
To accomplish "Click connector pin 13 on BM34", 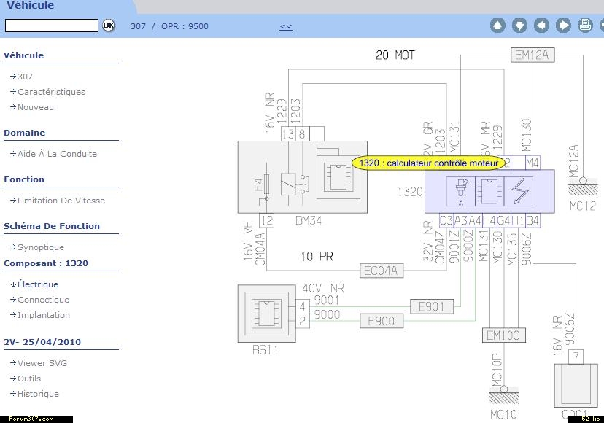I will tap(287, 133).
